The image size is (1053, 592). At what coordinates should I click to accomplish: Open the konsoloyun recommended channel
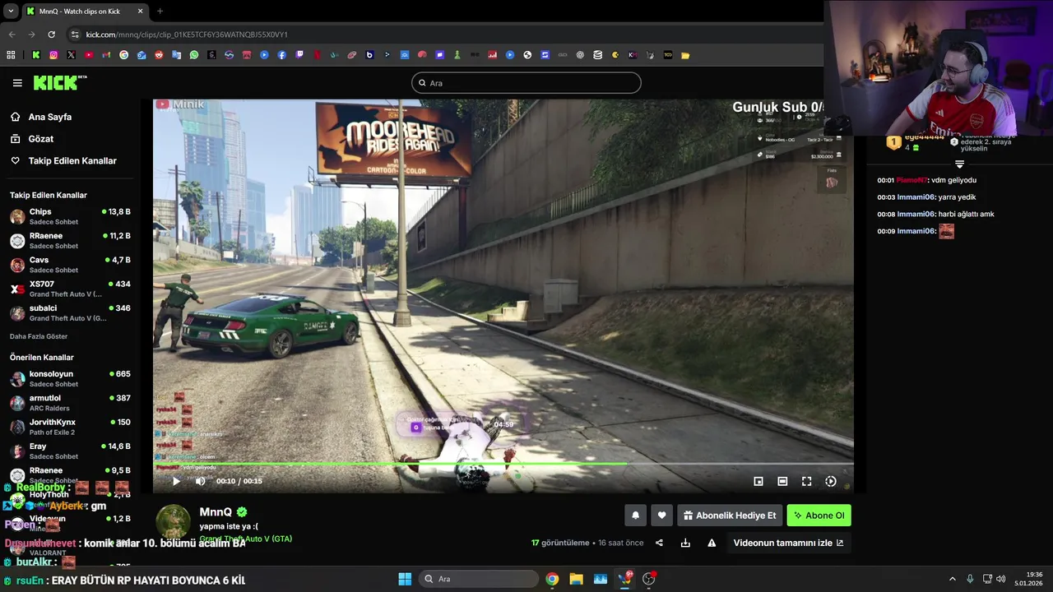pyautogui.click(x=70, y=379)
